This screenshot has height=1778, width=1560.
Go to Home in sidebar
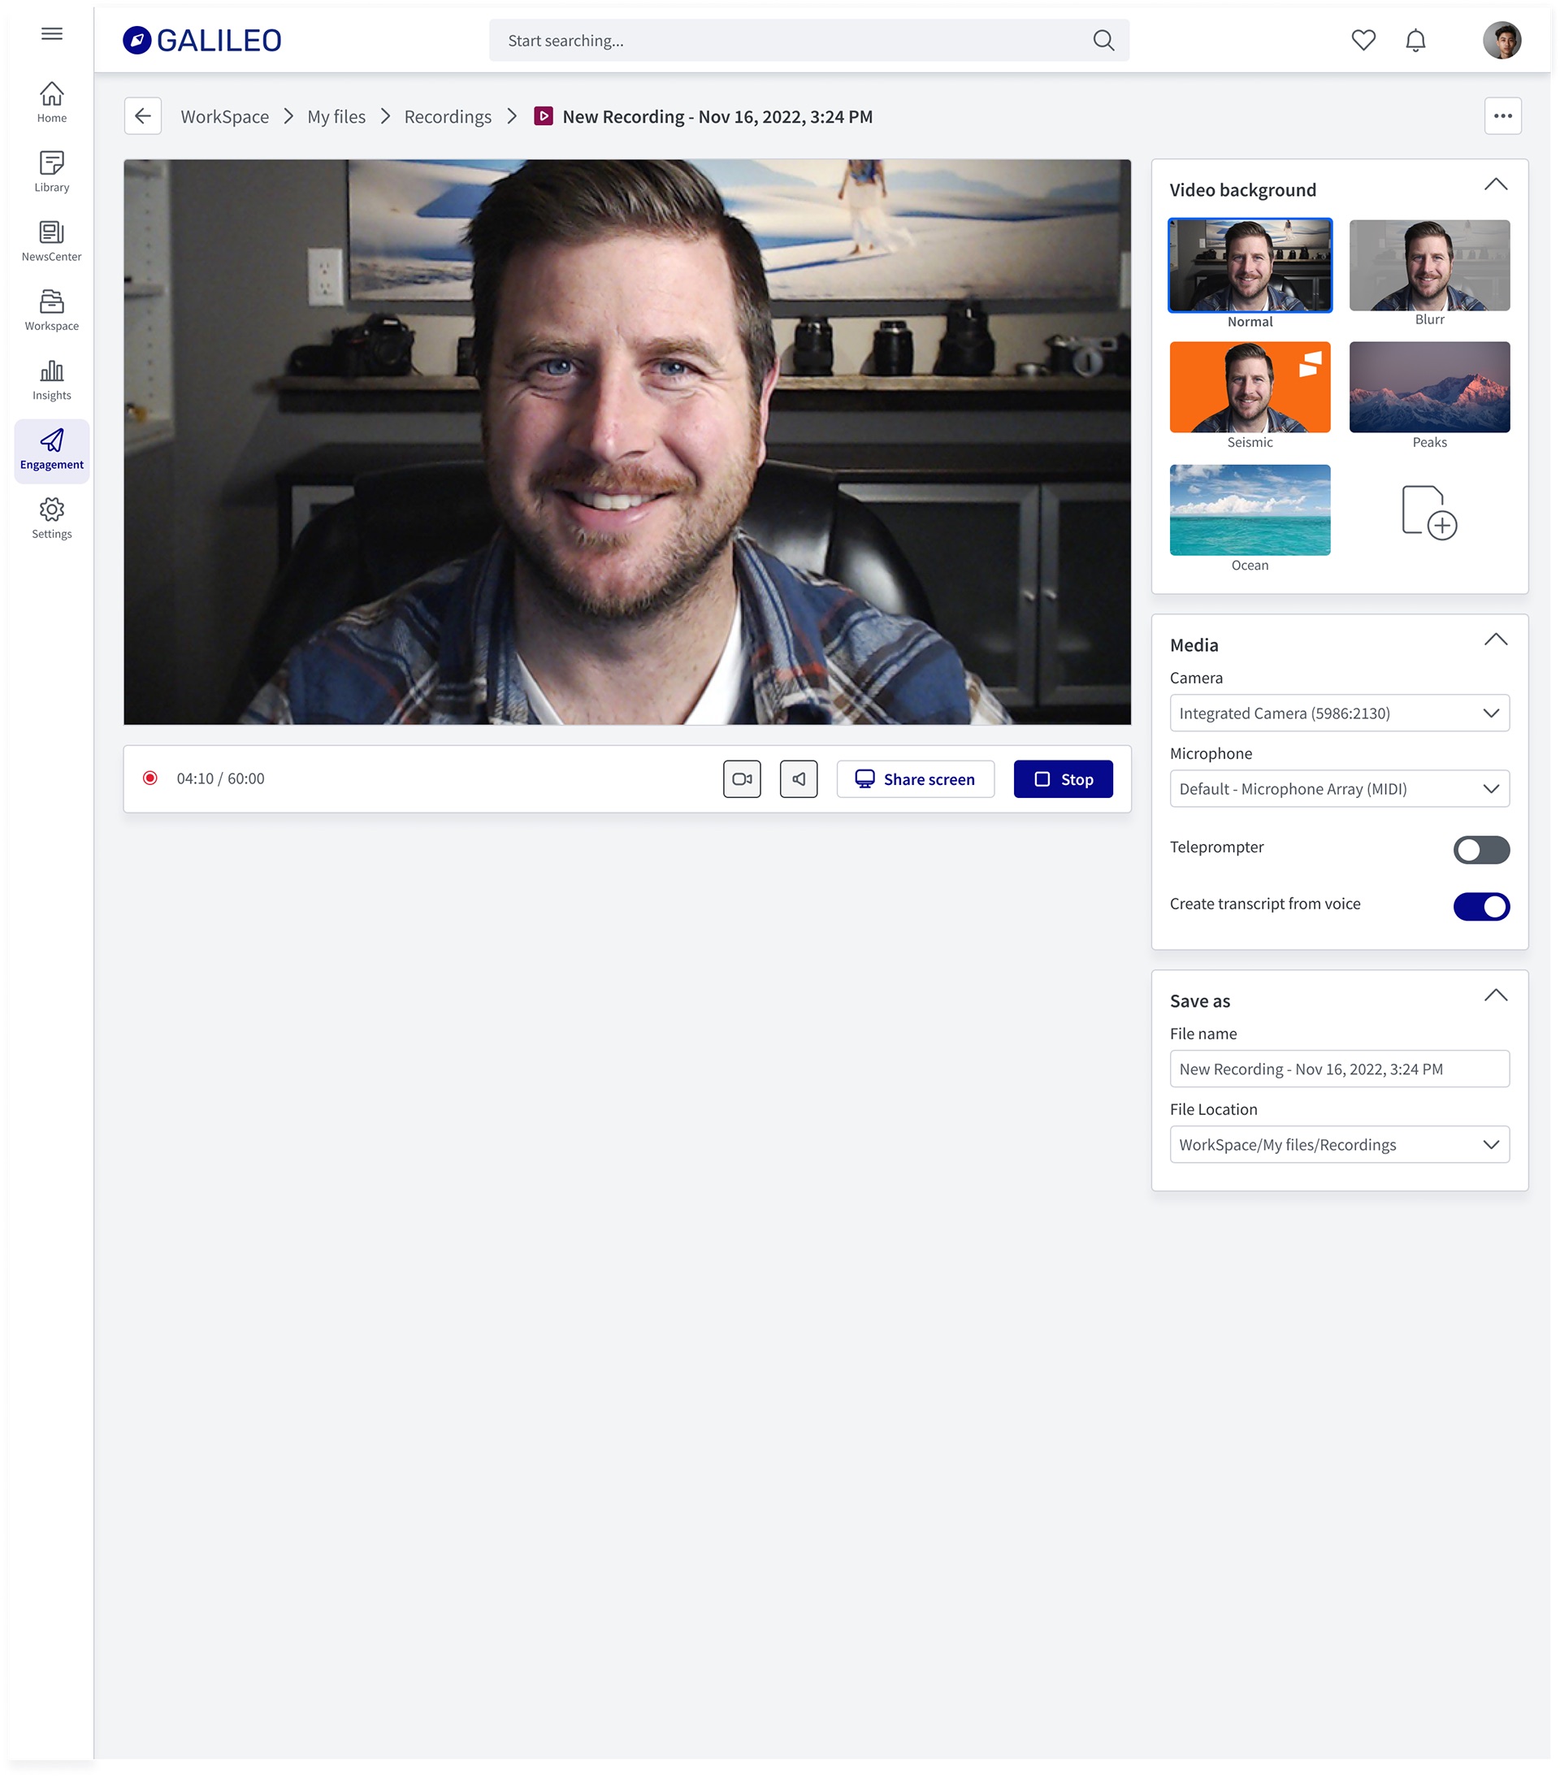coord(51,102)
